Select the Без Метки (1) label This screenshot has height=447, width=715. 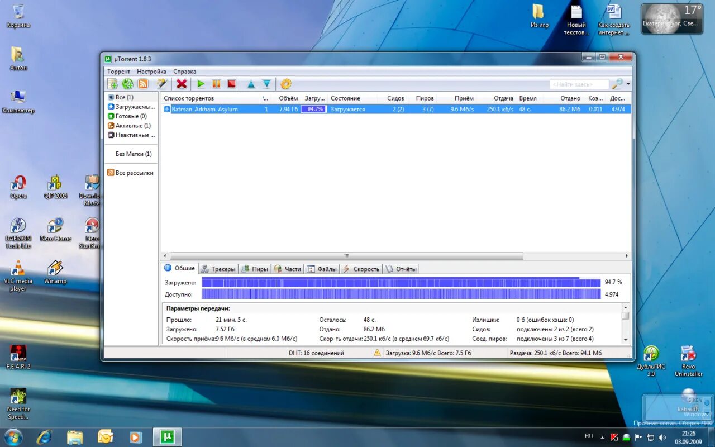point(134,154)
